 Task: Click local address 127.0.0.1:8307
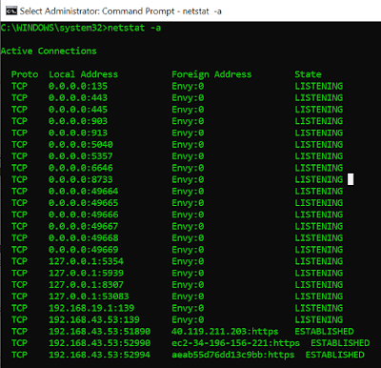click(x=86, y=285)
